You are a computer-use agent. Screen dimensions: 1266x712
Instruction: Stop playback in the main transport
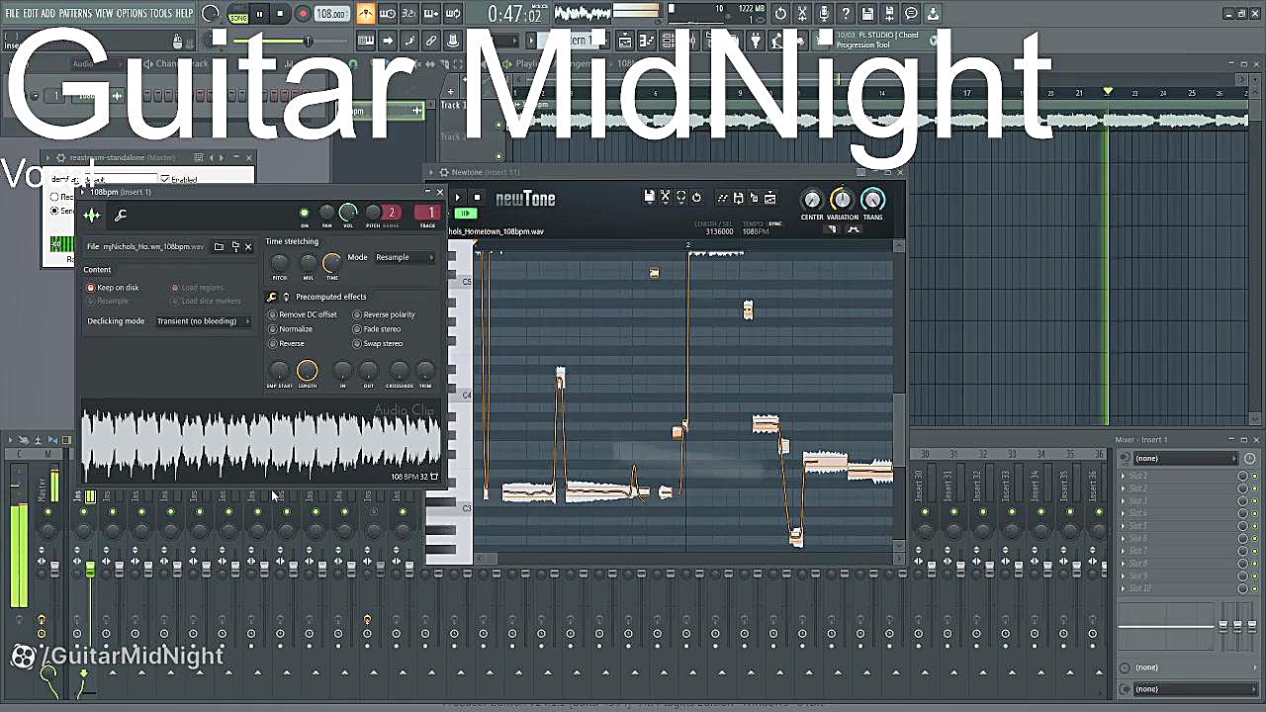281,14
